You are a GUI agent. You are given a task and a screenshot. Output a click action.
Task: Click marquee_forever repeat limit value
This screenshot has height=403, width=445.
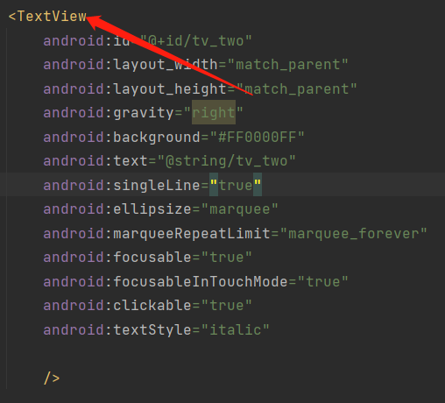(354, 234)
